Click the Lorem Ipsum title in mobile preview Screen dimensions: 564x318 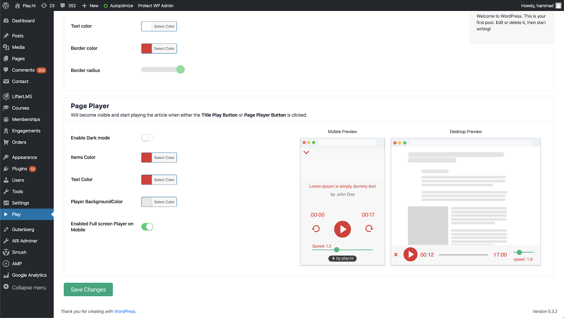pyautogui.click(x=343, y=186)
